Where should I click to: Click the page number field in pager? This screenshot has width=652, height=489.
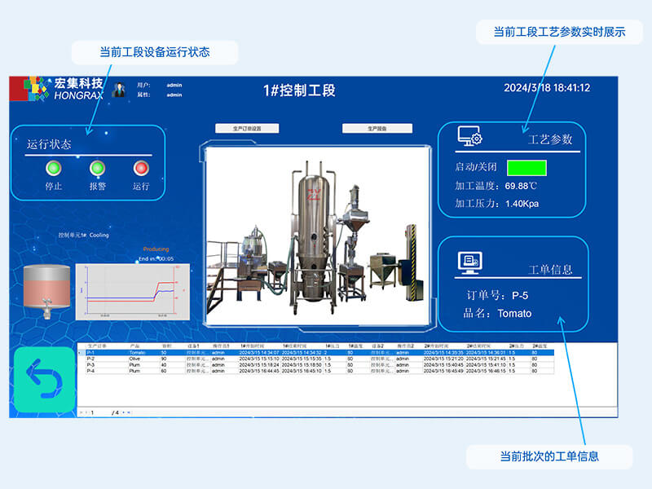click(98, 412)
